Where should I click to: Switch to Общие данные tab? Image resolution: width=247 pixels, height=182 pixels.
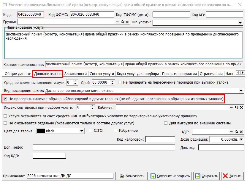pyautogui.click(x=18, y=74)
